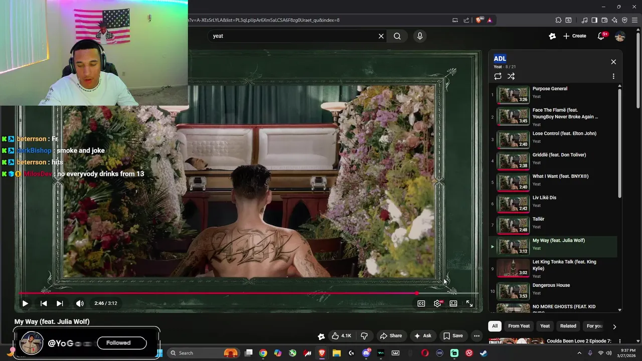
Task: Open browser hamburger main menu
Action: (x=634, y=20)
